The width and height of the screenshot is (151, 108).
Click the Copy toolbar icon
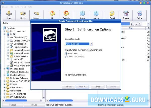coord(82,15)
